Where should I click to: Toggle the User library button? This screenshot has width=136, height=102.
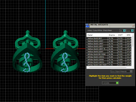click(x=130, y=31)
